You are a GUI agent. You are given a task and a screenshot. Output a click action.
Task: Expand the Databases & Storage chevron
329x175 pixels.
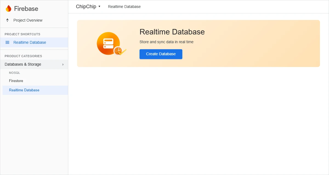pyautogui.click(x=63, y=65)
